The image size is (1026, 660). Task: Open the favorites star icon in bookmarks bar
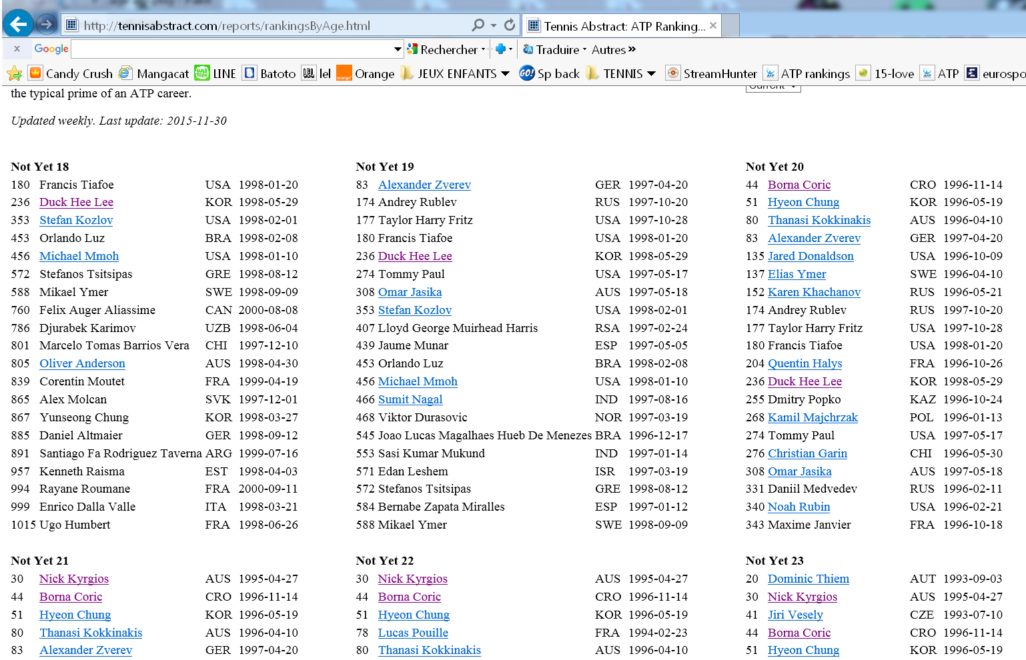tap(14, 73)
